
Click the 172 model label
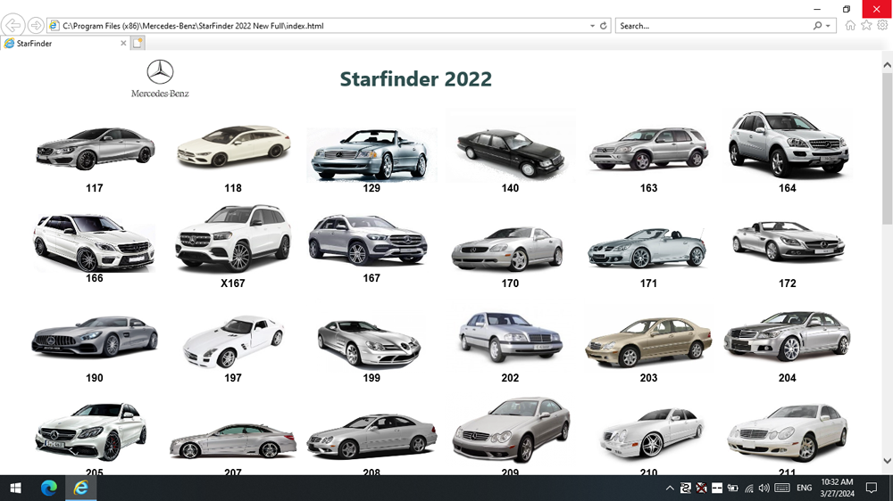788,283
